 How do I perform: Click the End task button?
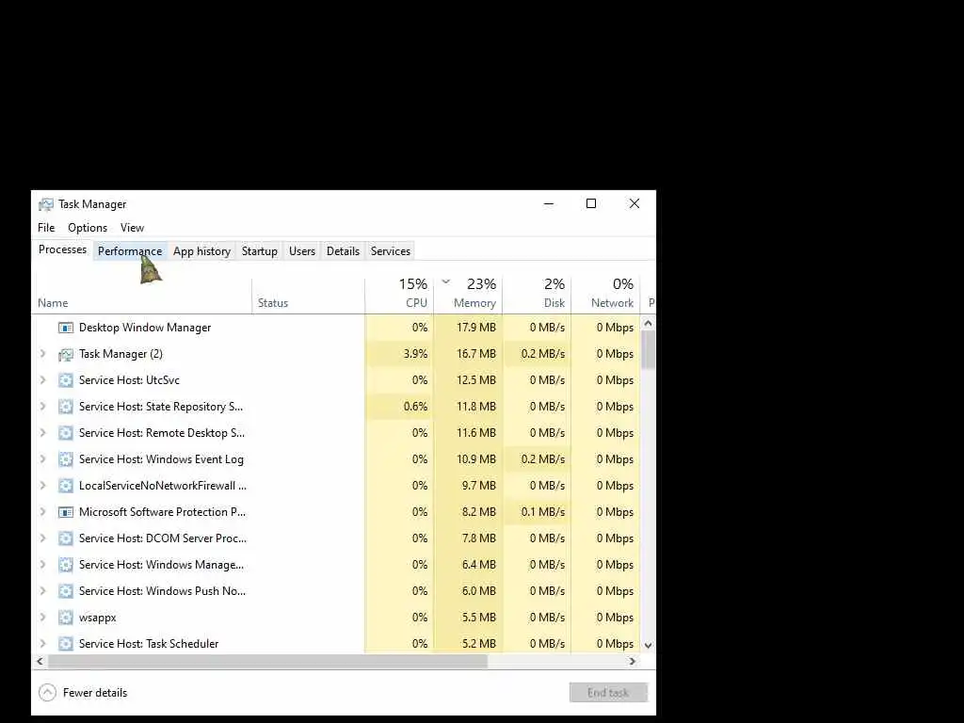click(608, 693)
